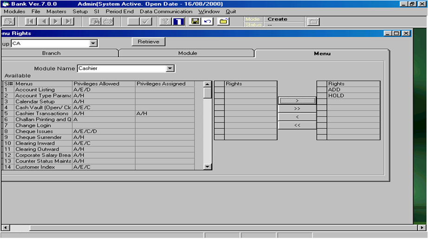Screen dimensions: 428x239
Task: Click the print preview toolbar icon
Action: click(x=95, y=21)
